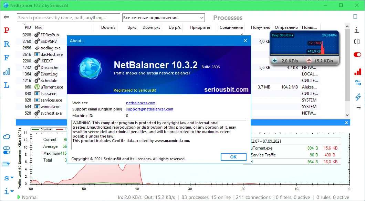Select the SSDPSRV process row
The height and width of the screenshot is (201, 365).
click(168, 42)
